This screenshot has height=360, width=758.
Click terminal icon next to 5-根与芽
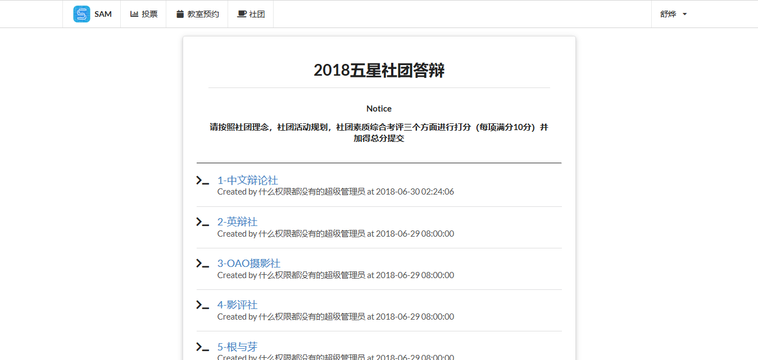click(202, 347)
